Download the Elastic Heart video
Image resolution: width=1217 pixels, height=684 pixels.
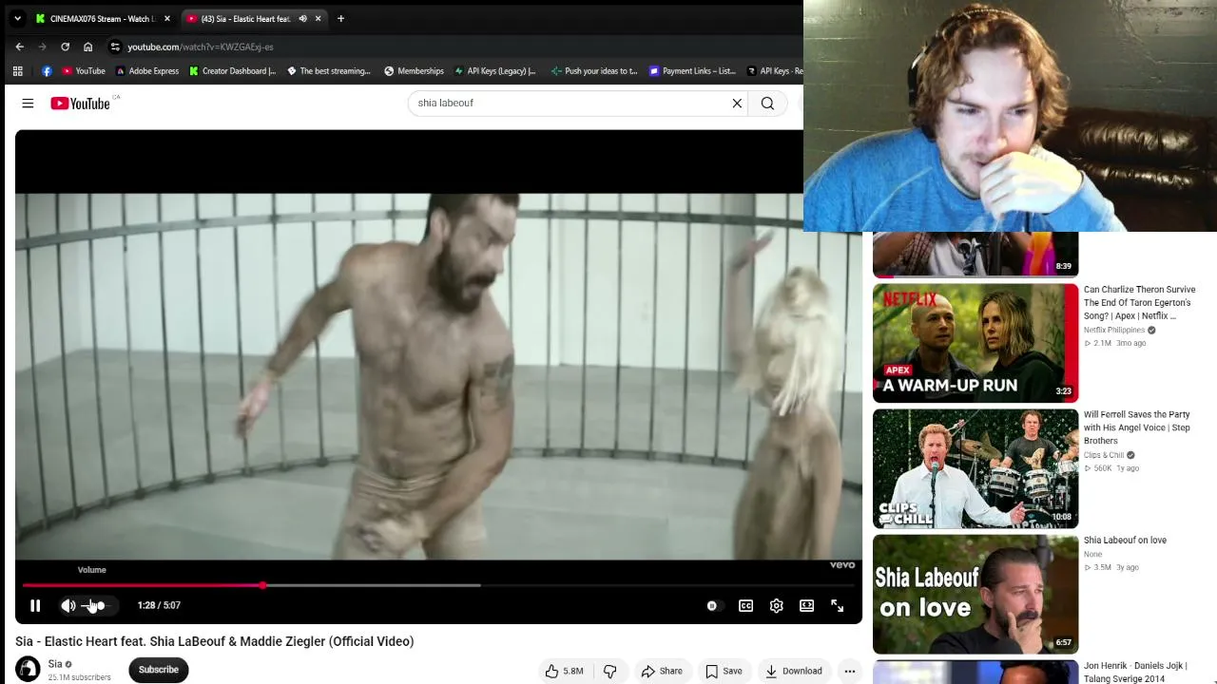(794, 671)
